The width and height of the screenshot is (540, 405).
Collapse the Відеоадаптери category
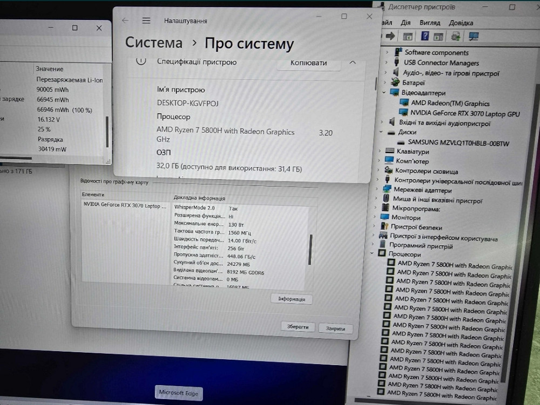tap(384, 93)
